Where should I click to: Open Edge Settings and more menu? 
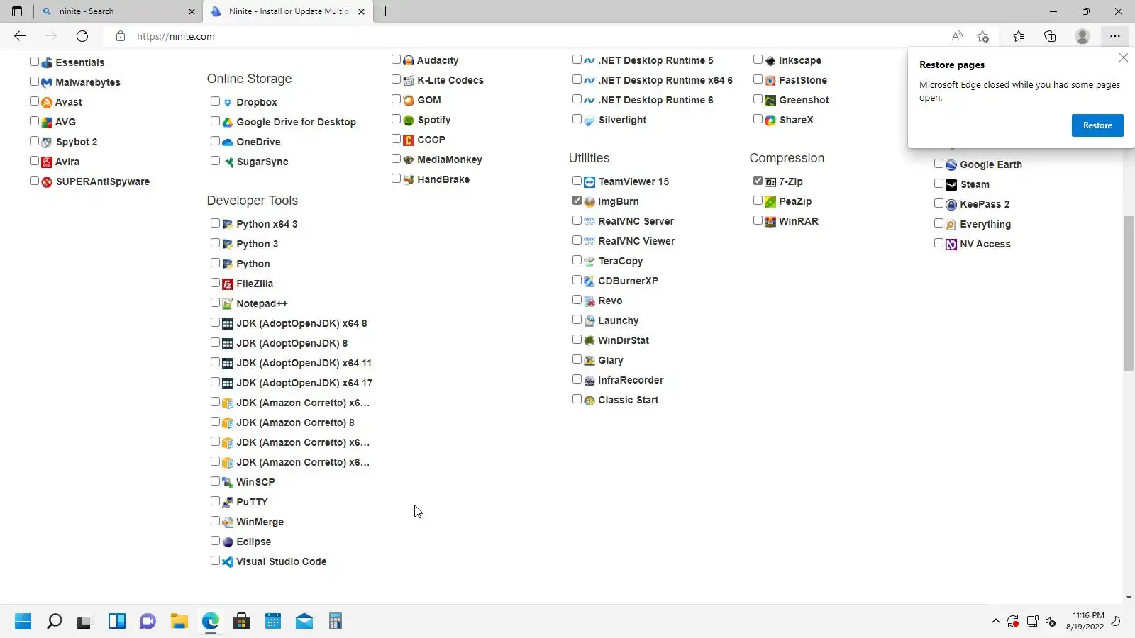1115,36
